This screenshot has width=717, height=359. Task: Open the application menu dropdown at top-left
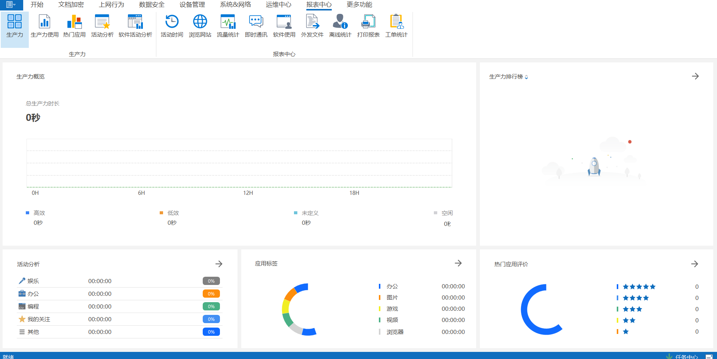click(11, 5)
